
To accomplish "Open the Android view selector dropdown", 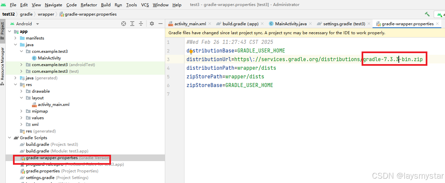I will point(25,24).
